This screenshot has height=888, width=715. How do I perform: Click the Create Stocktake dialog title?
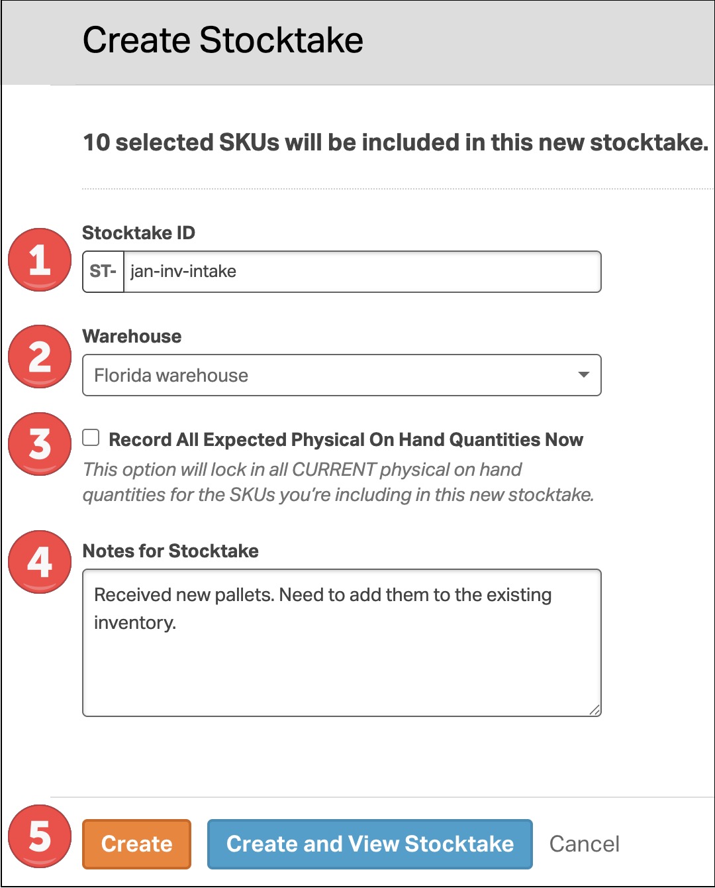coord(222,40)
